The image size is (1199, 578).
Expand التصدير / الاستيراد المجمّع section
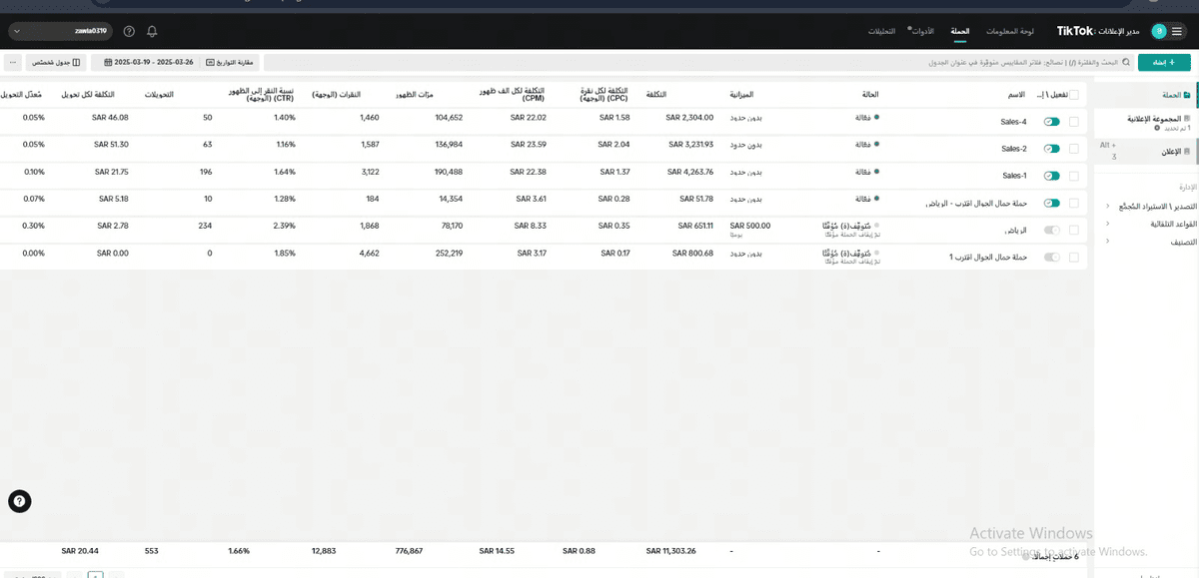1147,206
